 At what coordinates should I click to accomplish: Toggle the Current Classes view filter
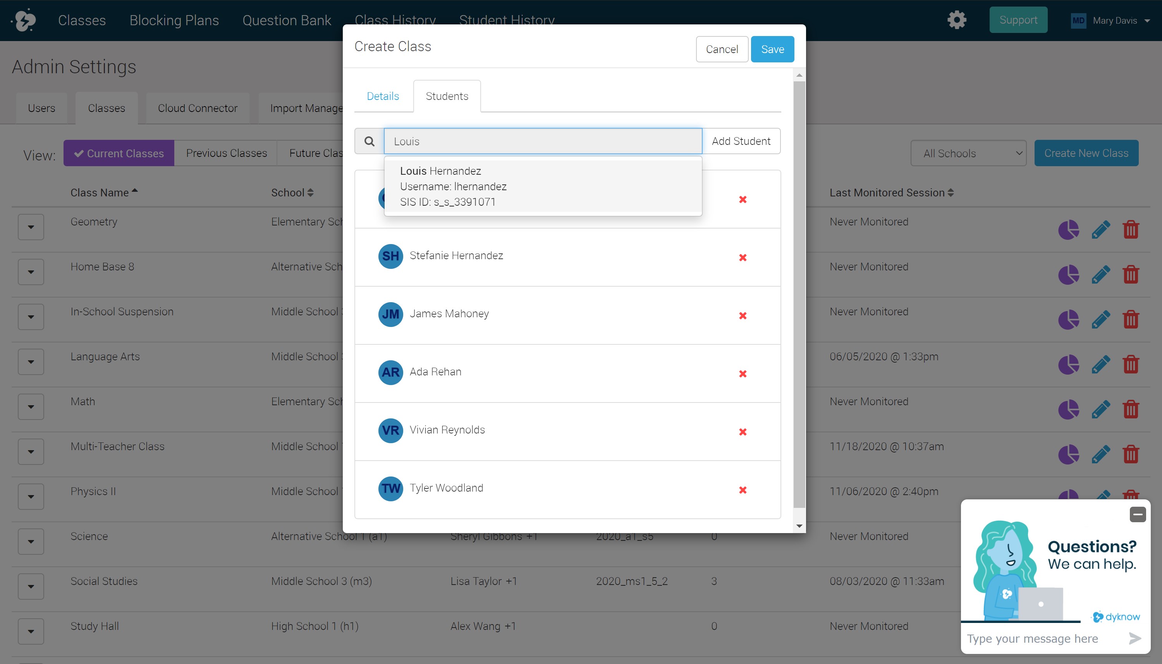click(119, 153)
